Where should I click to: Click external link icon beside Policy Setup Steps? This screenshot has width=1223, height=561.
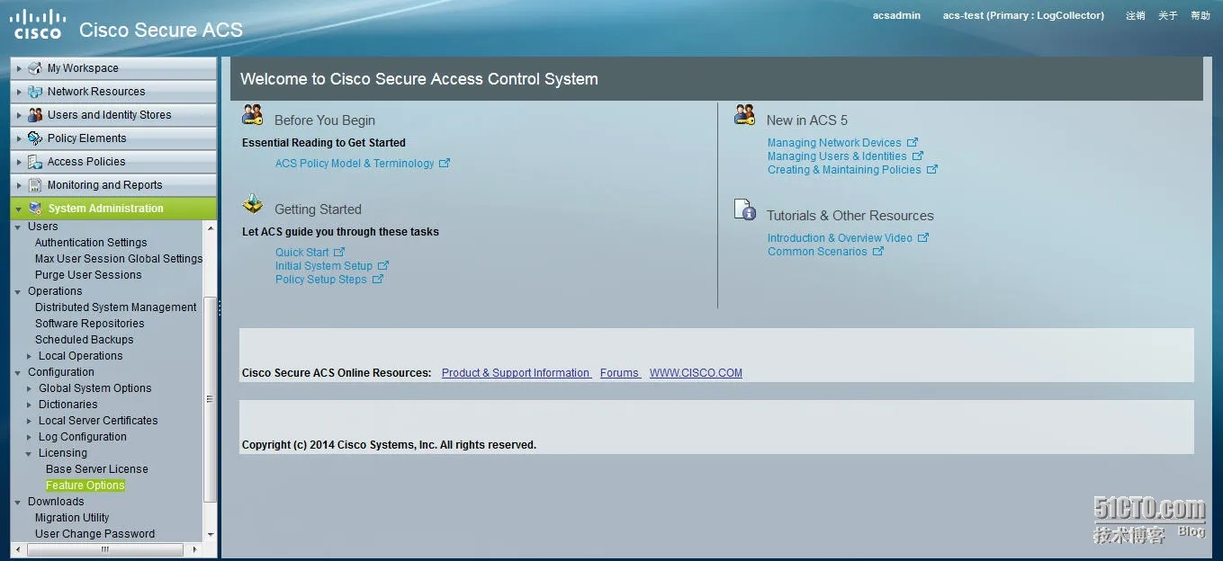click(378, 280)
